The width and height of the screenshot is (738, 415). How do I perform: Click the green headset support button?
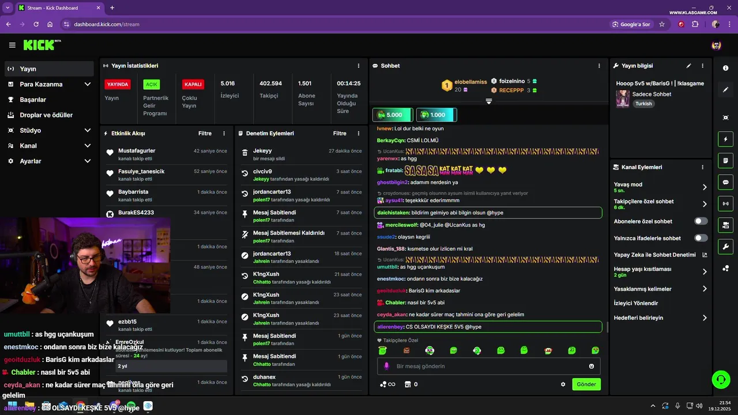(721, 379)
